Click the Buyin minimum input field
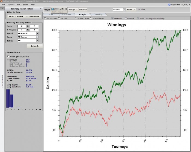 [x=22, y=26]
